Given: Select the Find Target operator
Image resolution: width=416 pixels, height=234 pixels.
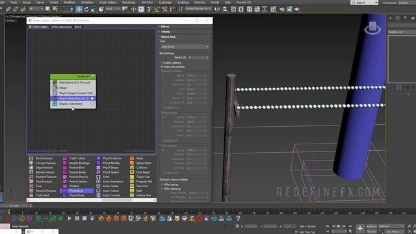Looking at the screenshot, I should 140,172.
